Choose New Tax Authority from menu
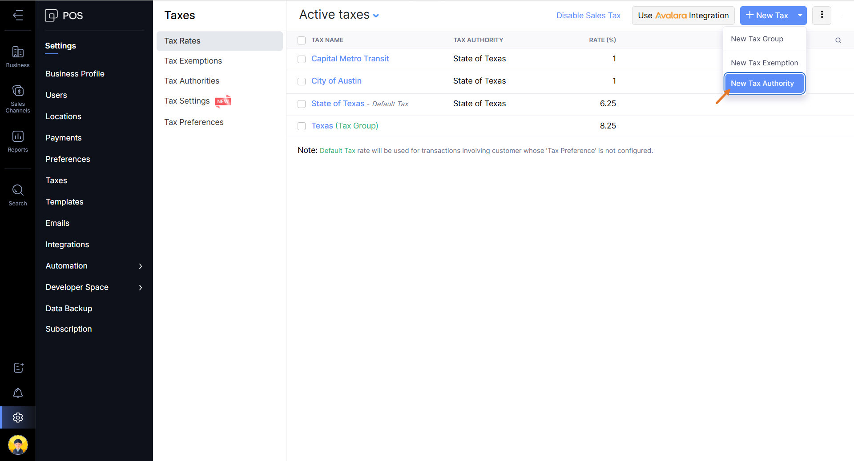This screenshot has width=854, height=461. pos(764,84)
